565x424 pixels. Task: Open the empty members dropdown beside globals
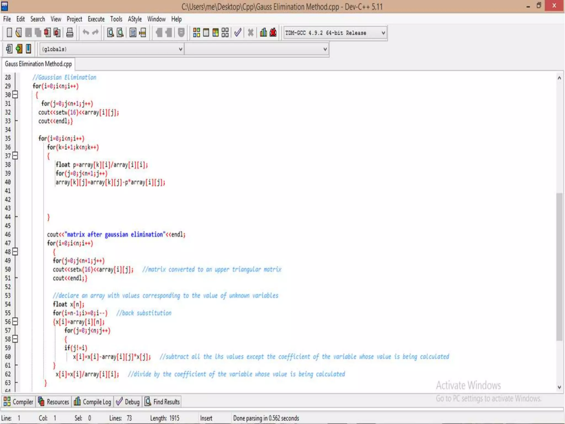pos(325,49)
